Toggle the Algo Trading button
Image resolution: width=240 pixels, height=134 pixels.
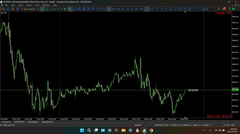[x=28, y=9]
